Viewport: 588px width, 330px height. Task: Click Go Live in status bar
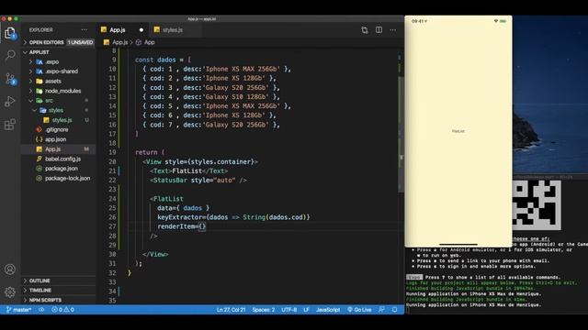(x=359, y=310)
